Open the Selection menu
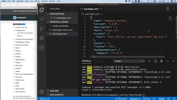The width and height of the screenshot is (177, 100). pyautogui.click(x=20, y=1)
